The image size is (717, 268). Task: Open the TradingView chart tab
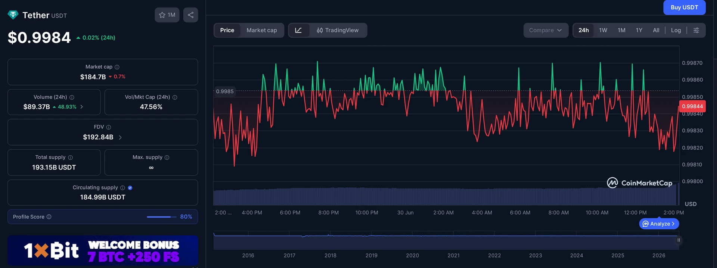pyautogui.click(x=338, y=30)
